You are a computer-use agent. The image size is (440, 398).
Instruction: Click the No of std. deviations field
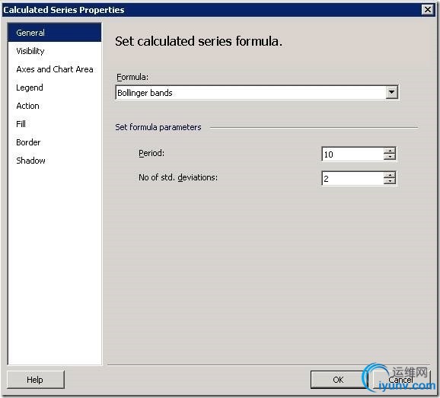pyautogui.click(x=352, y=178)
